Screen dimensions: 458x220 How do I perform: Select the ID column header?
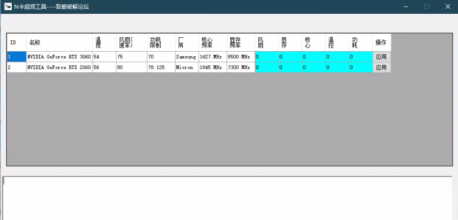(x=17, y=42)
